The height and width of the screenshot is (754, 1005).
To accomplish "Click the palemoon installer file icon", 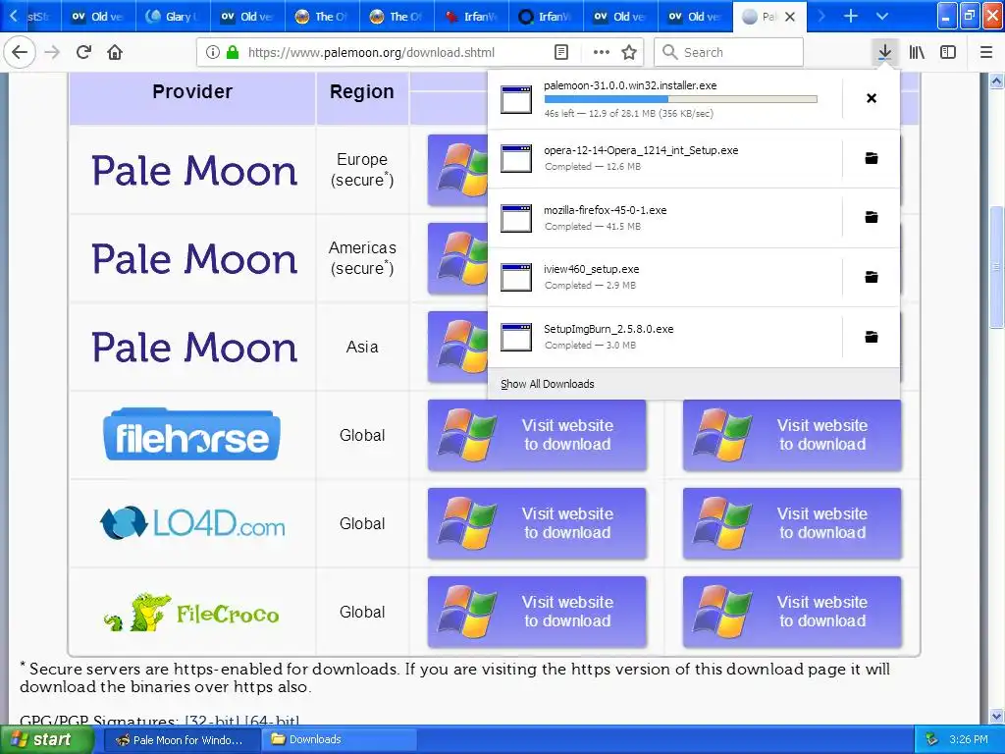I will 516,99.
